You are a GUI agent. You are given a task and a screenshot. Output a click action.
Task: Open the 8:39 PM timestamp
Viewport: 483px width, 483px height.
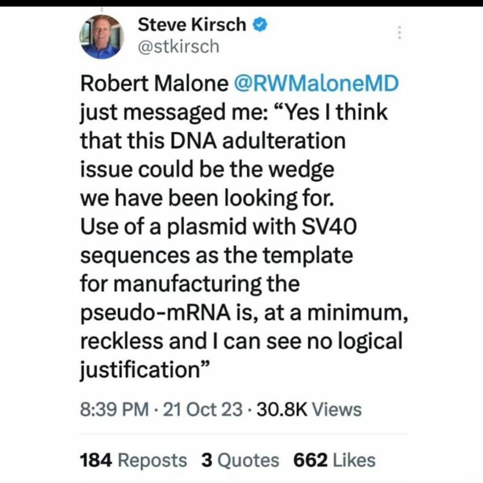click(114, 409)
